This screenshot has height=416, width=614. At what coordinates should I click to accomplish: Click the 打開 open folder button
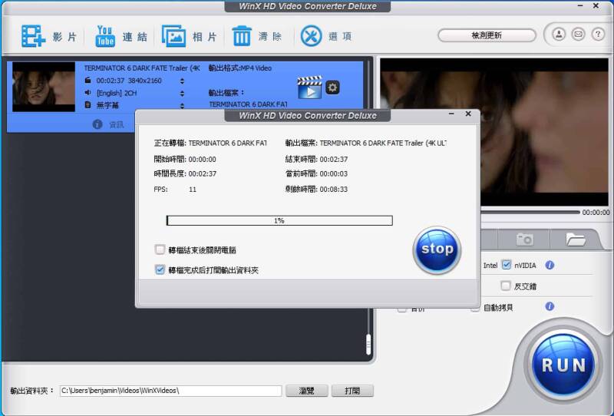[352, 391]
